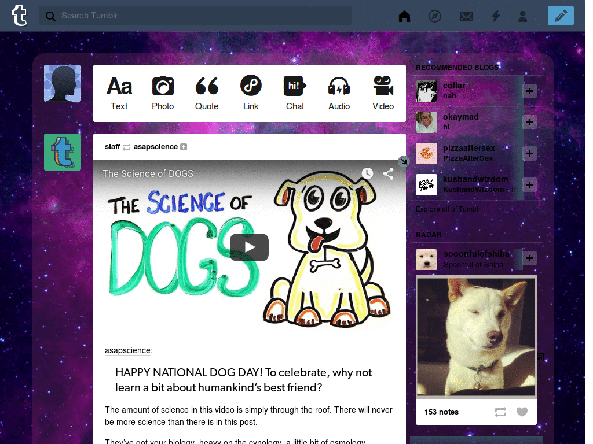The width and height of the screenshot is (593, 444).
Task: Click the staff blog avatar thumbnail
Action: click(x=63, y=152)
